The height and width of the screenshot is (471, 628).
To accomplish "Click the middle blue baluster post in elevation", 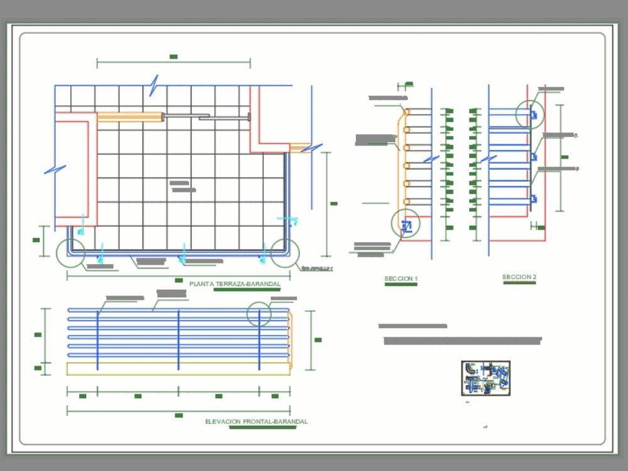I will [x=178, y=339].
